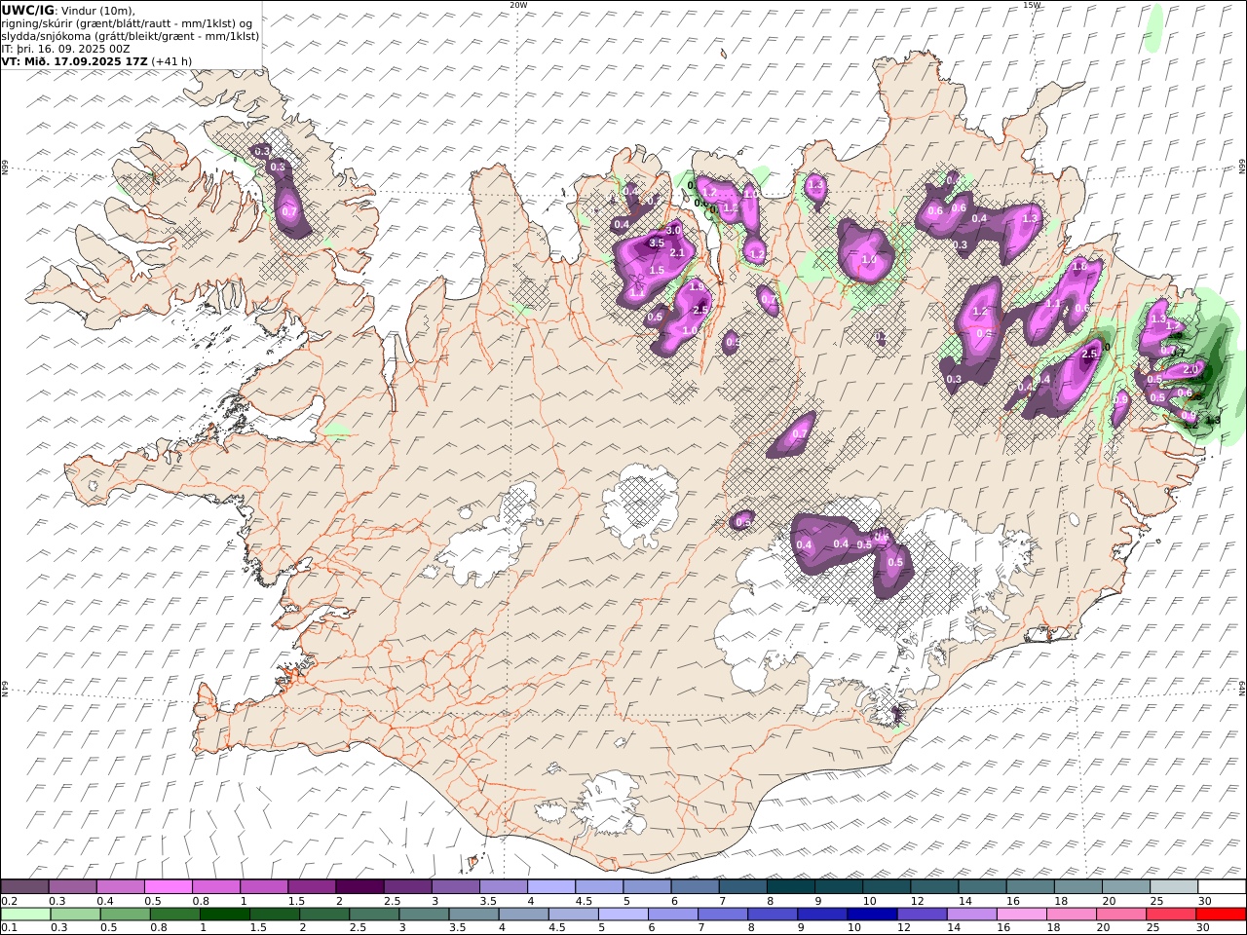Select lower legend red swatch after 30
Viewport: 1247px width, 935px height.
click(1221, 915)
